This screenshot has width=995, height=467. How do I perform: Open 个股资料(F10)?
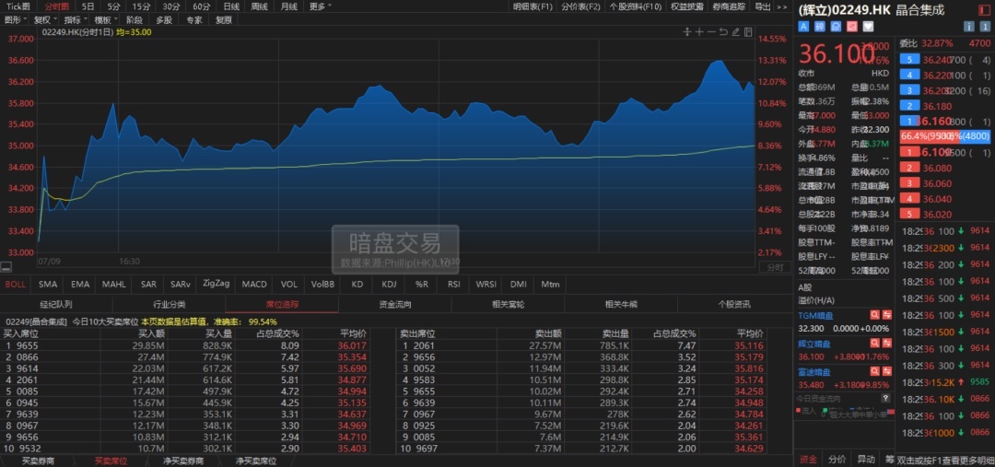pos(635,6)
